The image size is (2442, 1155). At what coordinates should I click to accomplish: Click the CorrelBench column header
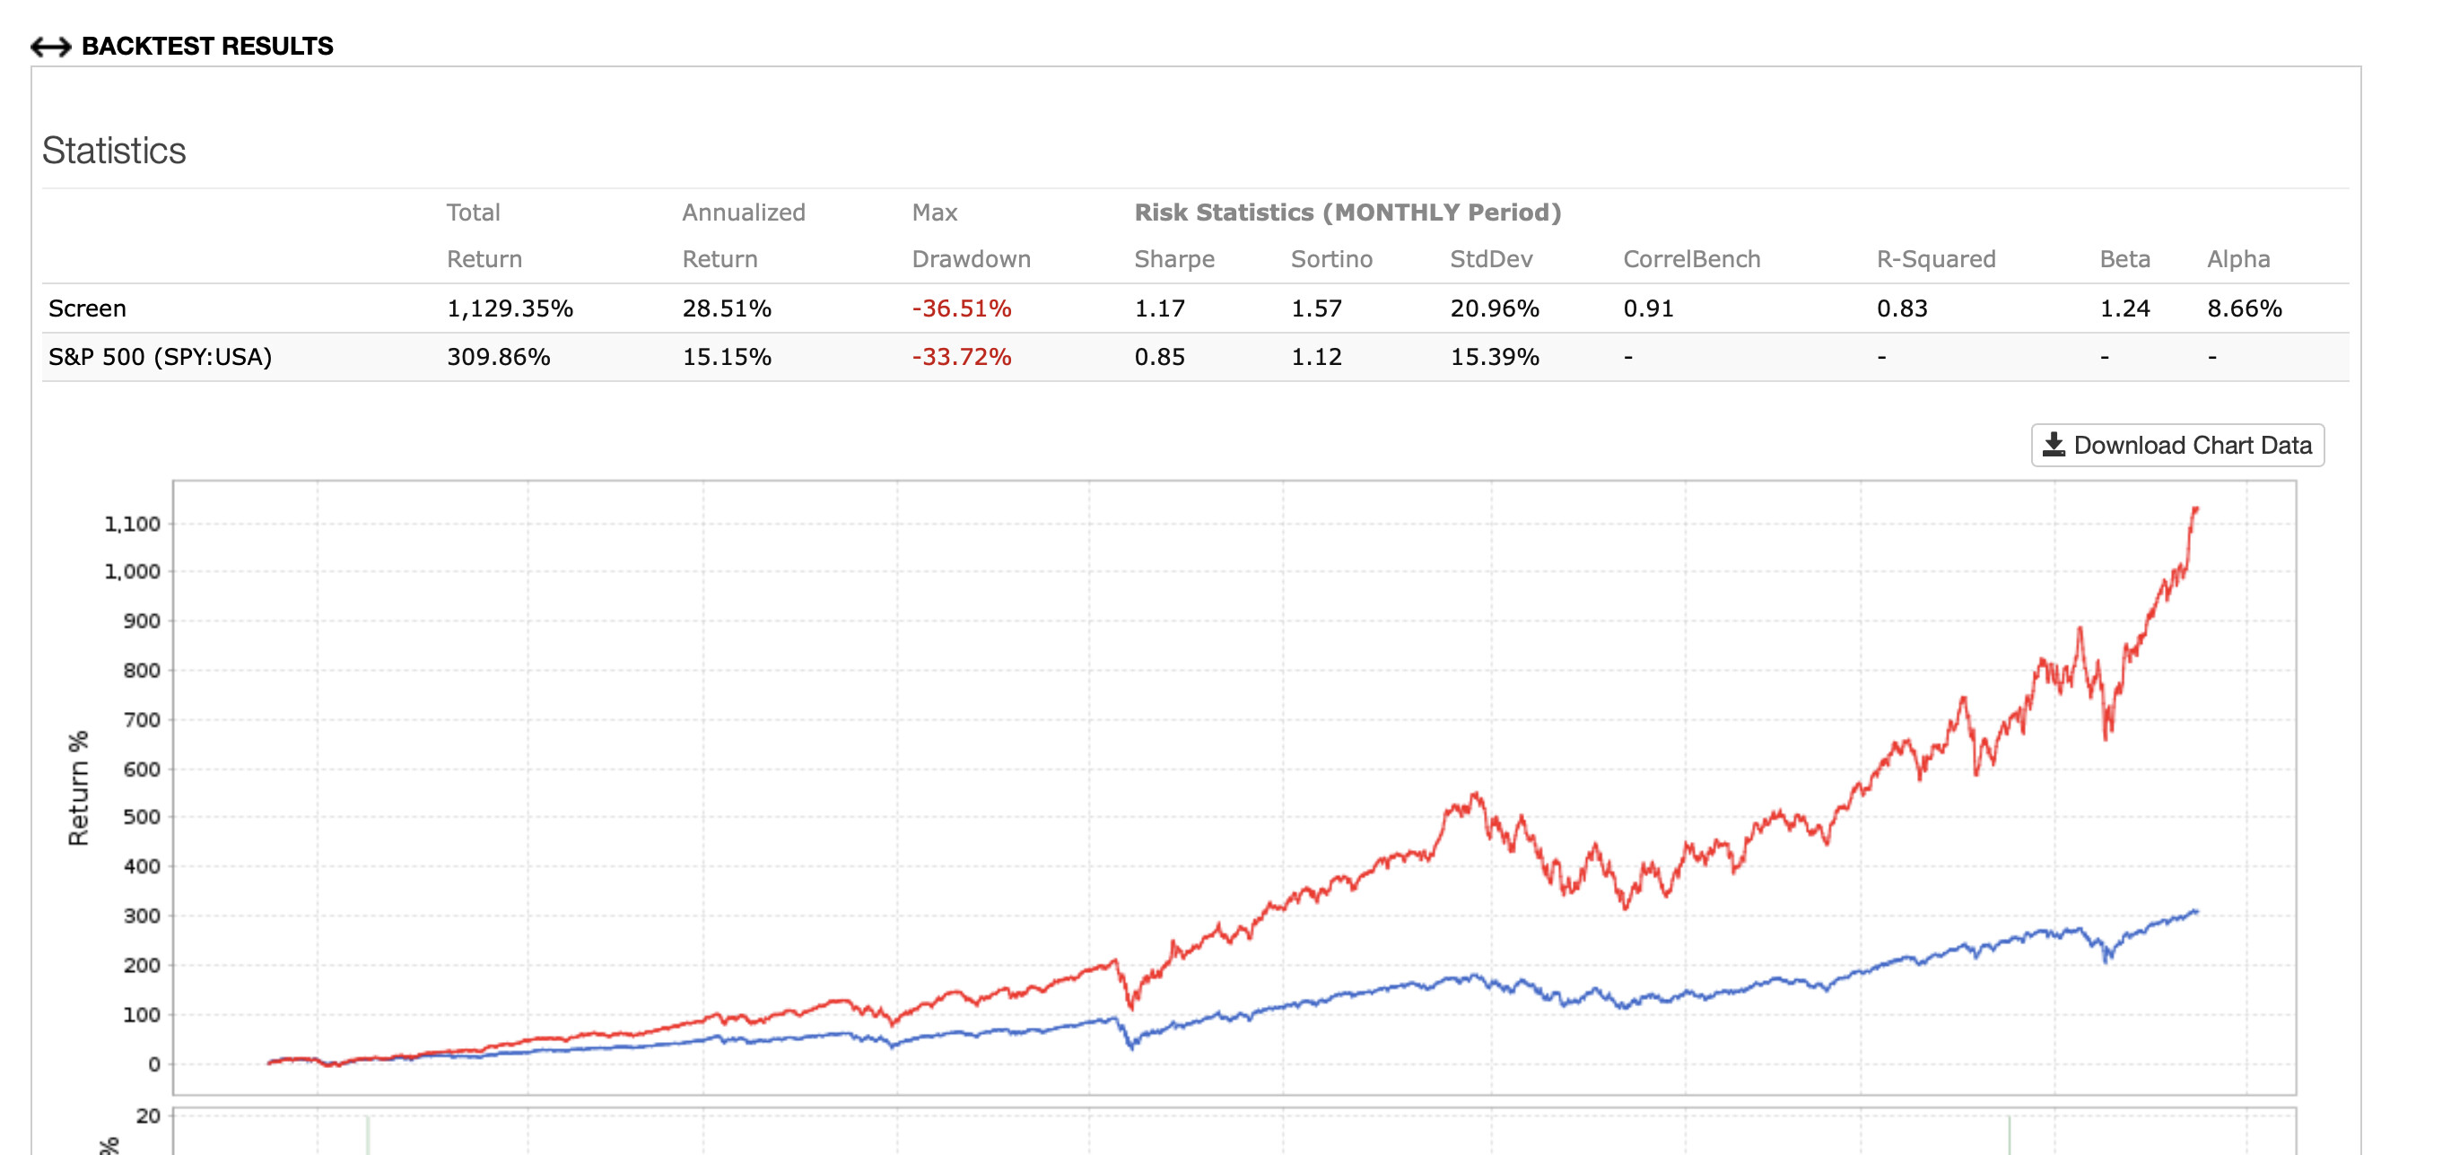[x=1691, y=258]
